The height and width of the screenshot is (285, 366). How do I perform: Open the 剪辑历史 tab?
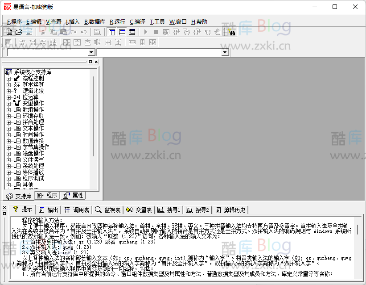point(230,210)
